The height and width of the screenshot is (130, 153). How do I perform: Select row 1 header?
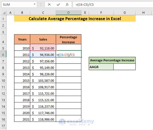[3, 19]
